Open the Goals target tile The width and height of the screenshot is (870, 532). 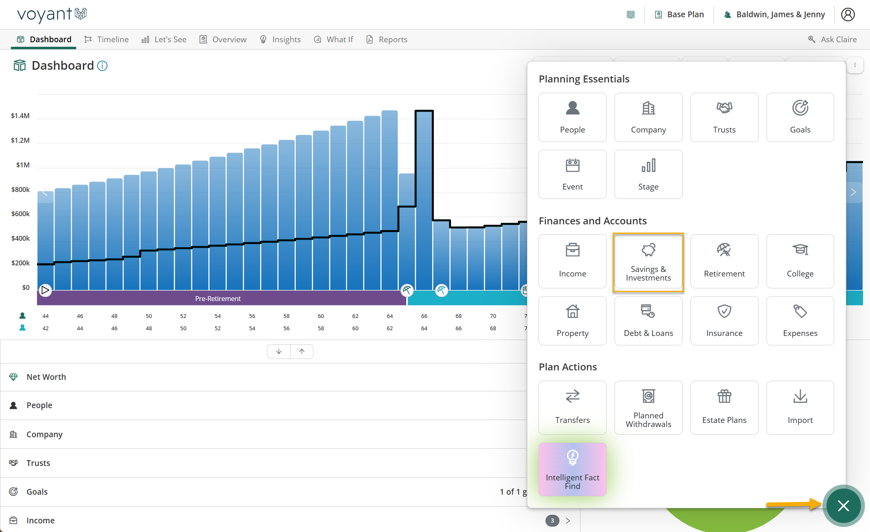pos(800,117)
